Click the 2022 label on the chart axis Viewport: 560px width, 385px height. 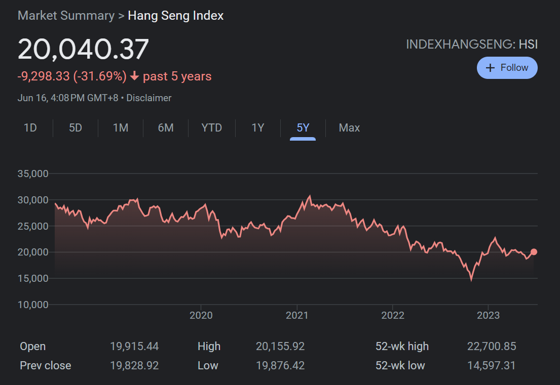pos(393,316)
